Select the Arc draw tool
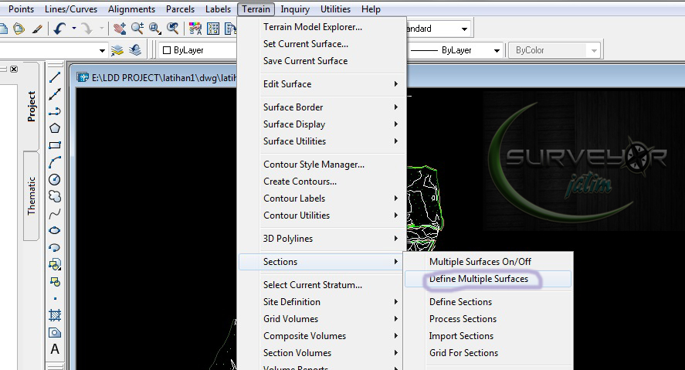 point(55,162)
